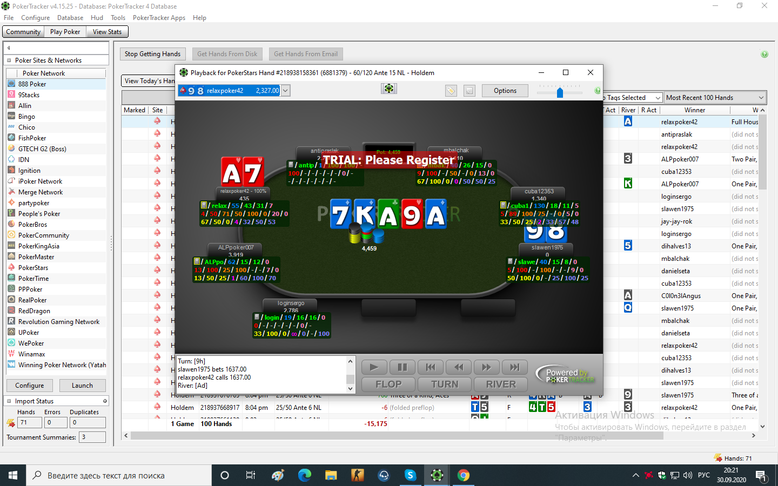Open loginsergo HUD note icon
This screenshot has height=486, width=778.
pos(257,317)
